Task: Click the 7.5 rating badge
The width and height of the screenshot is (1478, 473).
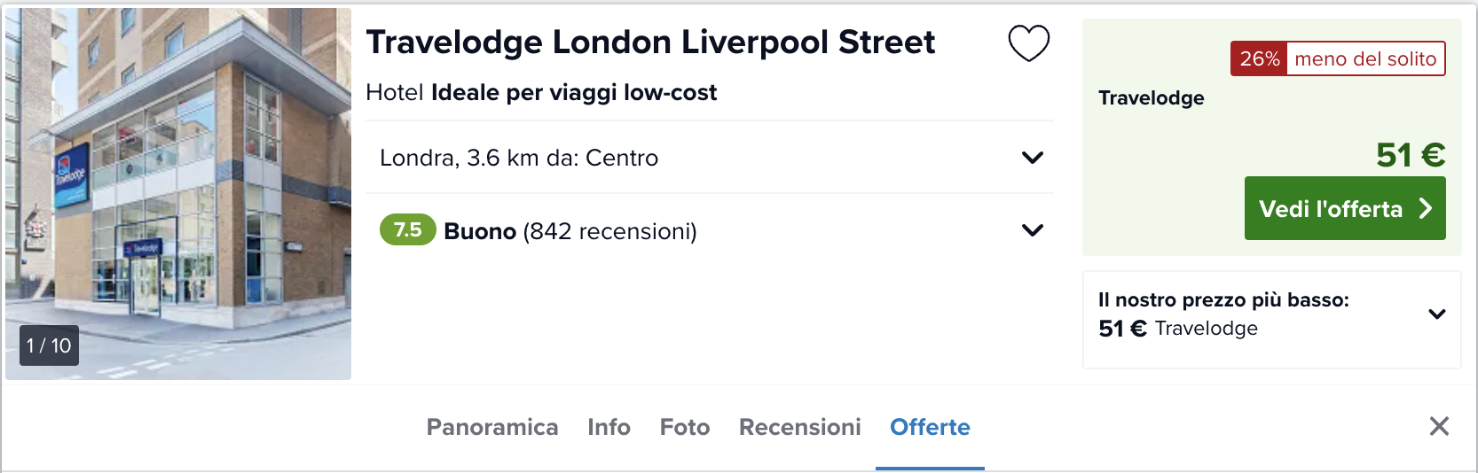Action: [408, 229]
